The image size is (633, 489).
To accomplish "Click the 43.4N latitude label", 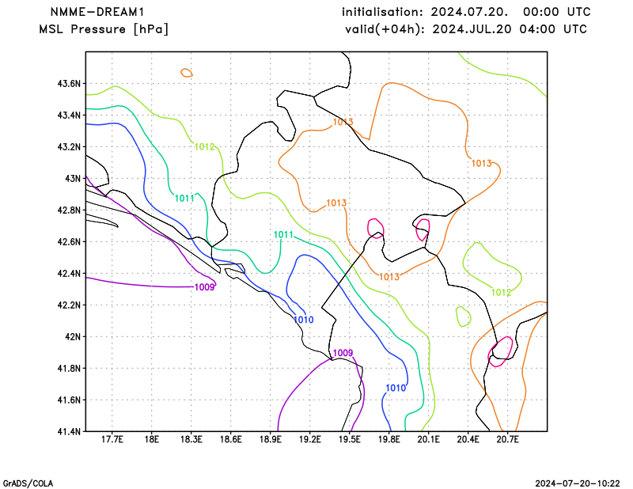I will (x=70, y=115).
